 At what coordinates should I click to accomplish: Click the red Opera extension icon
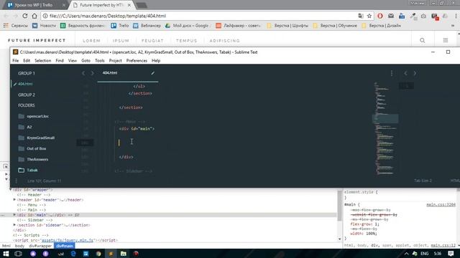[380, 16]
